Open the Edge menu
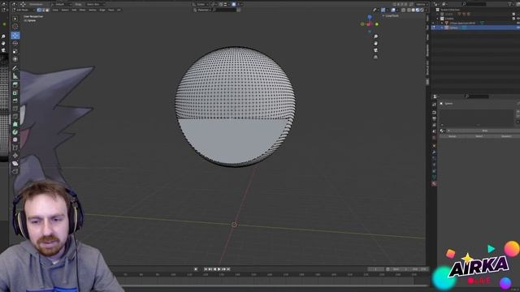Screen dimensions: 520x292 coord(102,10)
